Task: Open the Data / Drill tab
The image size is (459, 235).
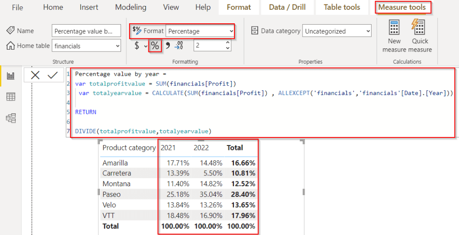Action: [287, 7]
